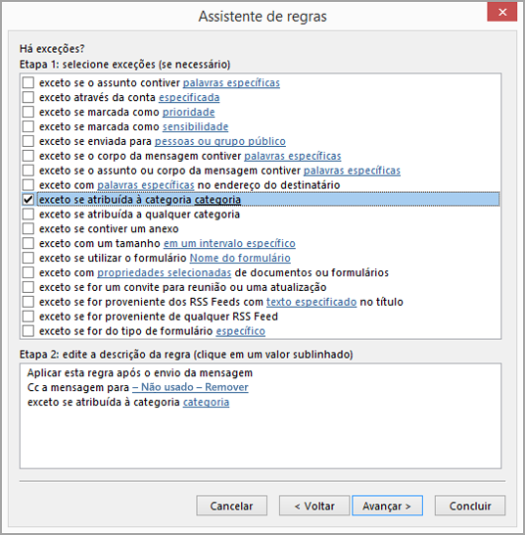The width and height of the screenshot is (525, 535).
Task: Check 'exceto se o corpo da mensagem contiver' box
Action: pyautogui.click(x=28, y=156)
